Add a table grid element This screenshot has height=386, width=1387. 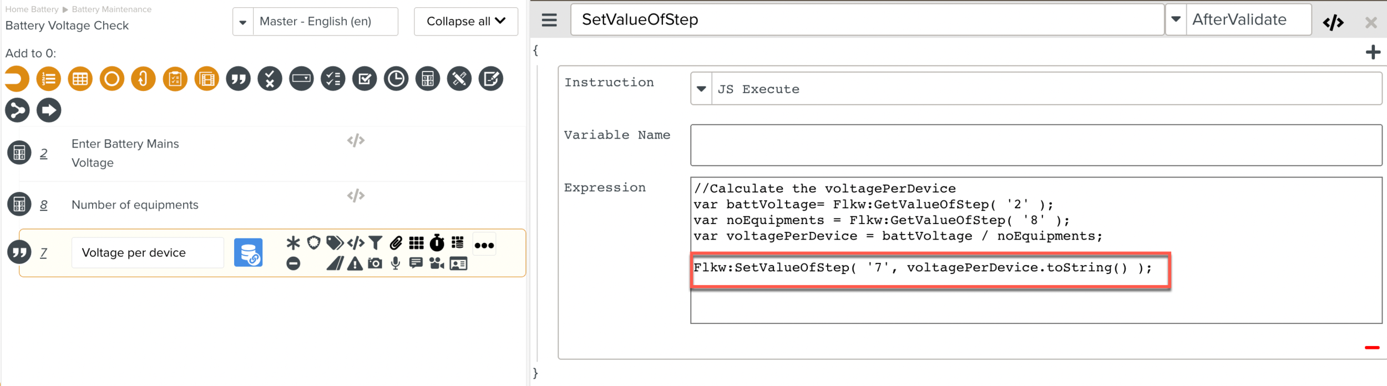pyautogui.click(x=80, y=79)
